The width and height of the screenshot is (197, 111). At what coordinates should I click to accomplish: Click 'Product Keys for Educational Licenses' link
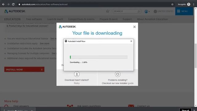[x=27, y=26]
